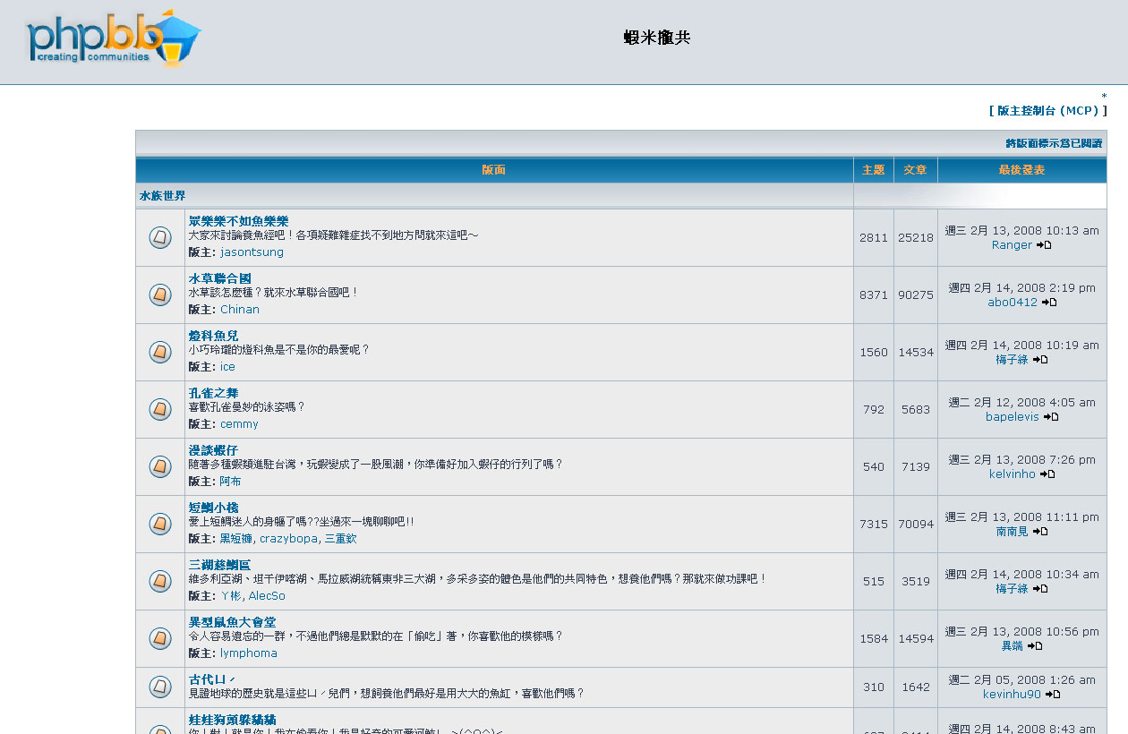View moderator 三重欽's profile
Viewport: 1128px width, 734px height.
click(340, 539)
